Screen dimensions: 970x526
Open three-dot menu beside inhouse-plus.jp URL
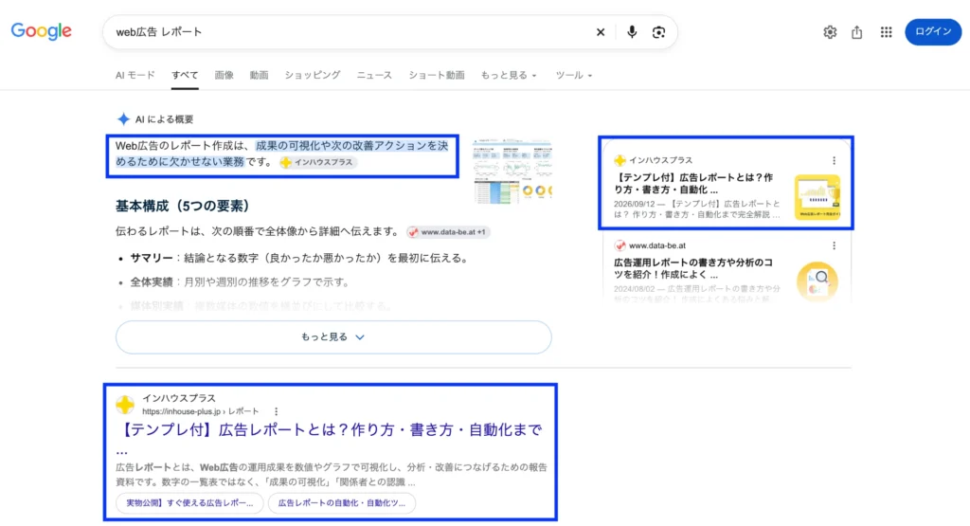point(276,411)
